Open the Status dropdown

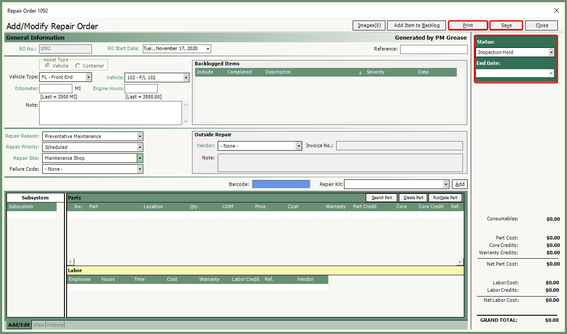tap(551, 52)
